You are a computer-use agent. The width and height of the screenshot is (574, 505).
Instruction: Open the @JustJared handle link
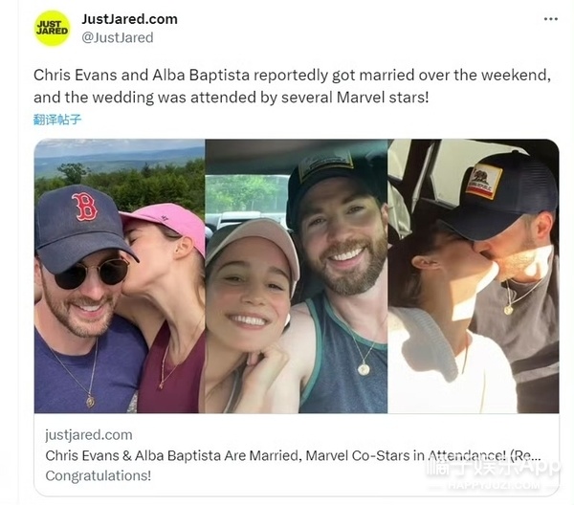[117, 37]
